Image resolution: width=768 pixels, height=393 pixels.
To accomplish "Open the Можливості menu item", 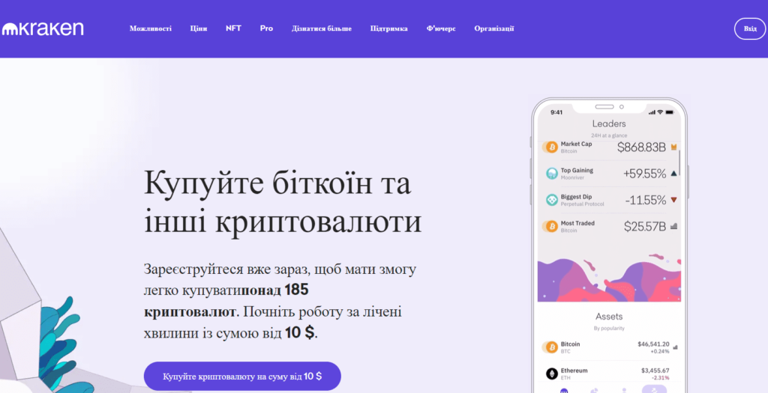I will (150, 28).
